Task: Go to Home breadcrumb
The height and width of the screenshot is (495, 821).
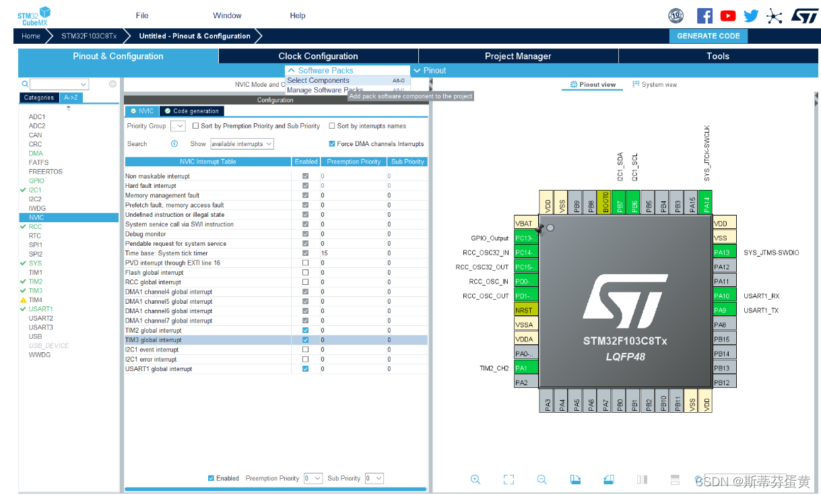Action: point(31,36)
